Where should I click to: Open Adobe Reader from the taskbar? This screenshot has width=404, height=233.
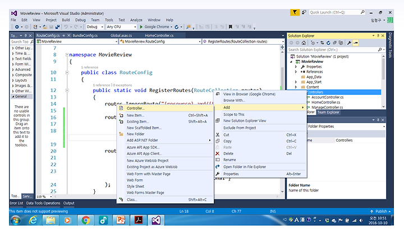138,221
